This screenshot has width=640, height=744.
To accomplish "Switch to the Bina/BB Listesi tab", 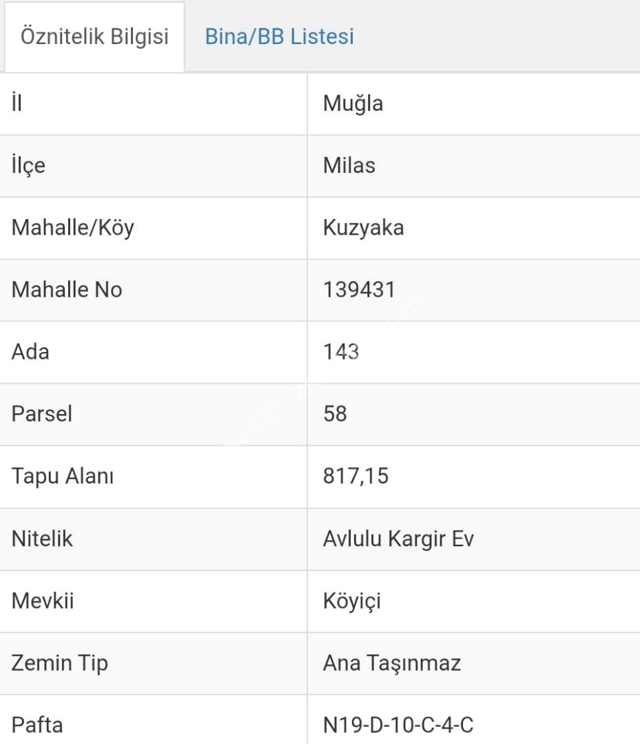I will [x=279, y=37].
